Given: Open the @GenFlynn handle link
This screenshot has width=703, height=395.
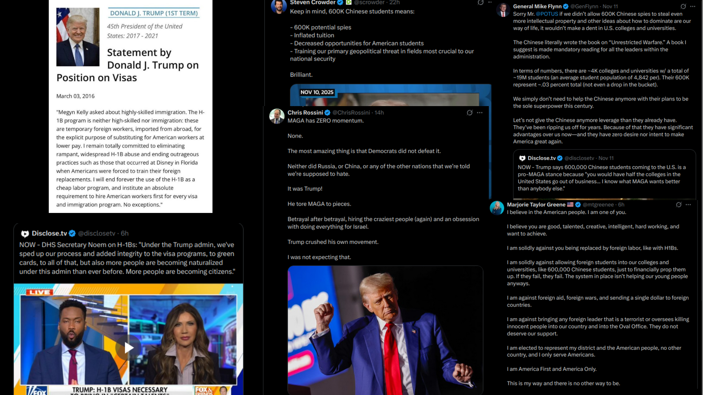Looking at the screenshot, I should coord(584,6).
